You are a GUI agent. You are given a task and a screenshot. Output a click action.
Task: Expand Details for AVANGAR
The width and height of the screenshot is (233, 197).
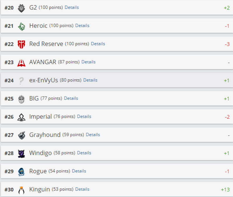coord(88,62)
